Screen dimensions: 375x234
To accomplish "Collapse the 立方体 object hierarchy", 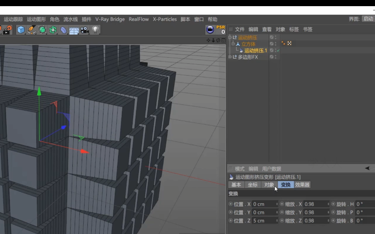I will click(x=233, y=44).
